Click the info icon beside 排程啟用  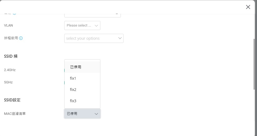21,38
